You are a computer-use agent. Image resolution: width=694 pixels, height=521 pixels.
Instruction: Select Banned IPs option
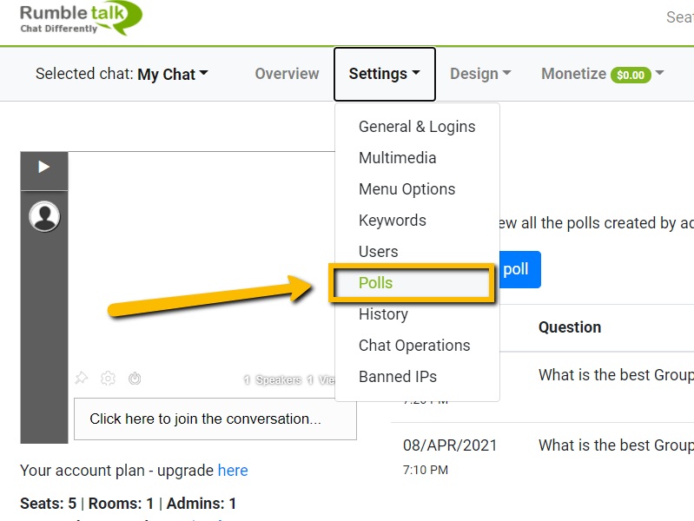(x=397, y=377)
